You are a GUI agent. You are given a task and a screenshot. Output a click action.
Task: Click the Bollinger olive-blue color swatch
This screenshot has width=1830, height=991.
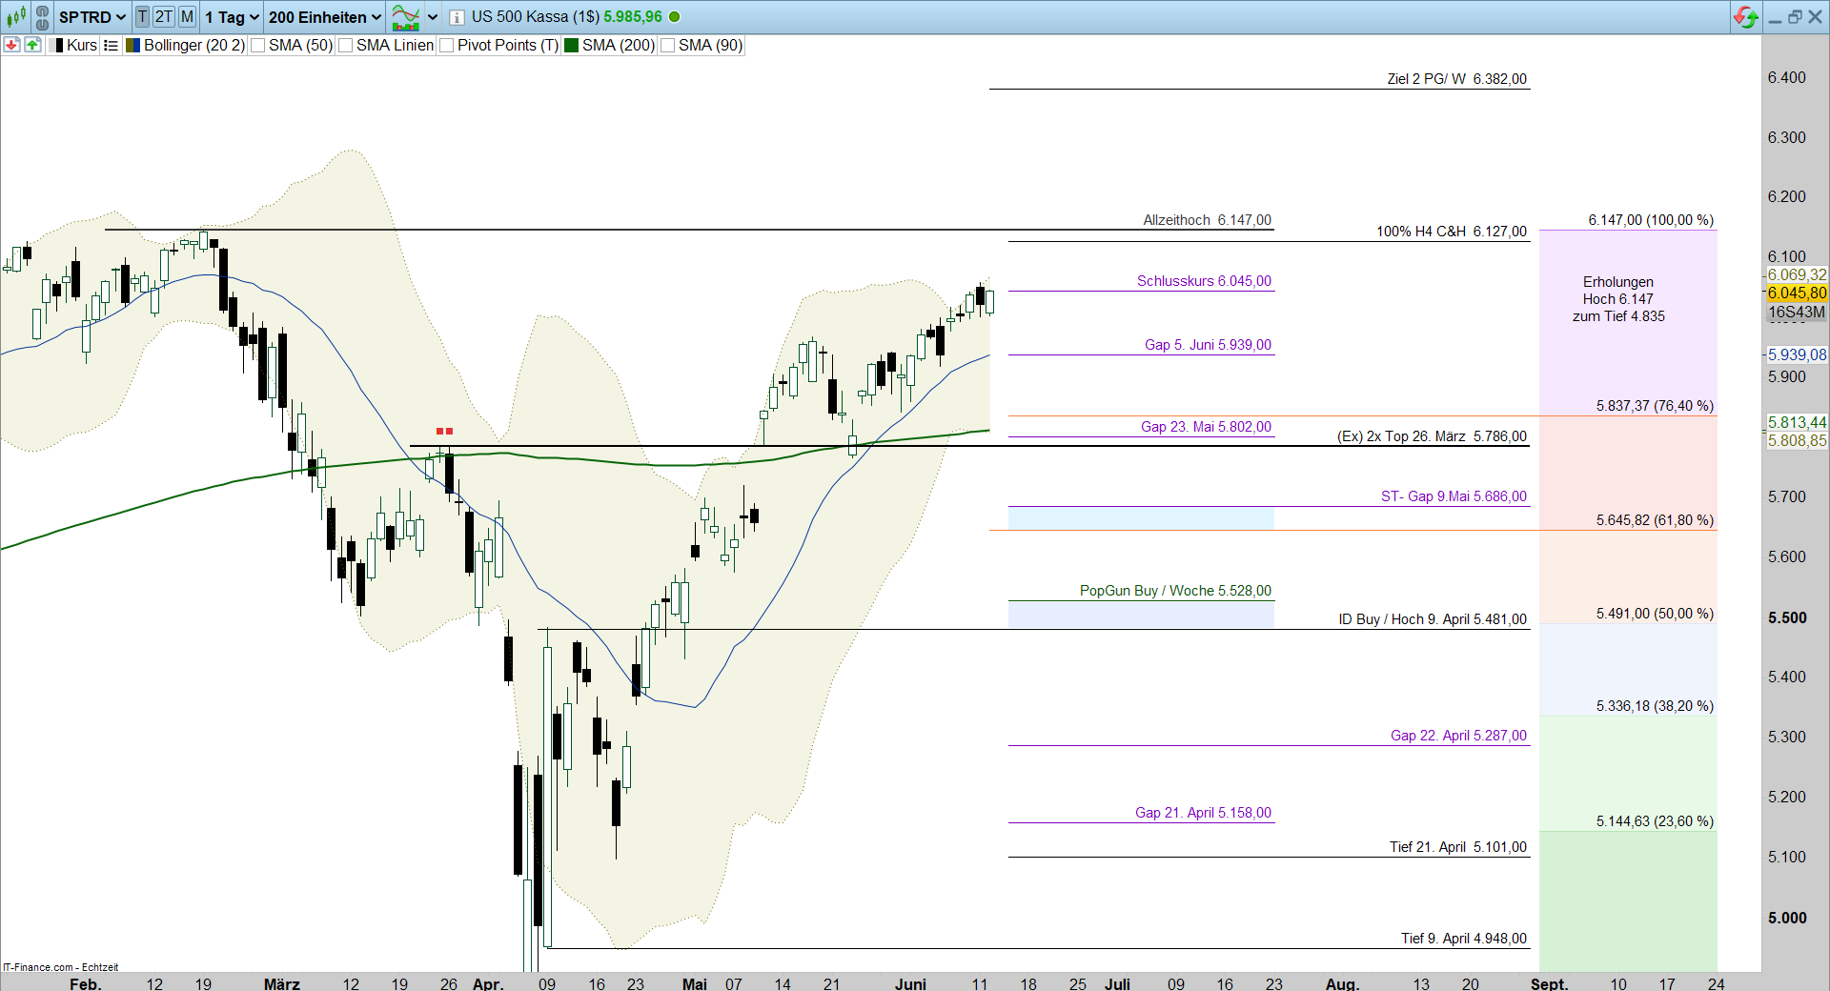[x=133, y=45]
